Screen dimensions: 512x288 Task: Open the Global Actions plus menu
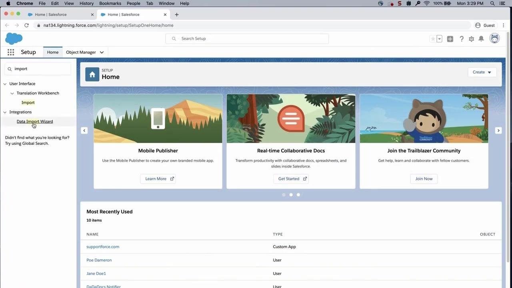tap(450, 39)
